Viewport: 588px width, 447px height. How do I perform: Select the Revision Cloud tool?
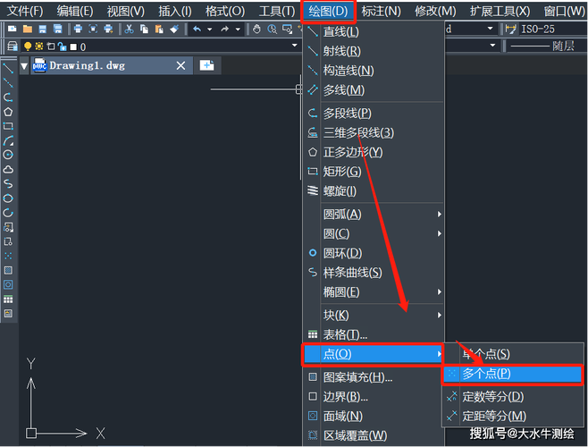coord(8,170)
